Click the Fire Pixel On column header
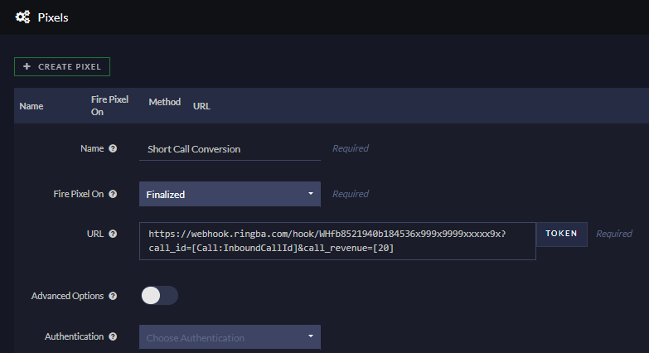The image size is (649, 353). (109, 105)
